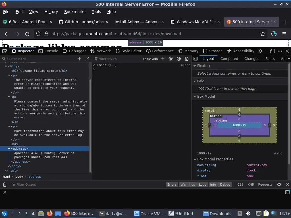Screen dimensions: 291x218
Task: Collapse Box Model Properties section
Action: pyautogui.click(x=195, y=160)
